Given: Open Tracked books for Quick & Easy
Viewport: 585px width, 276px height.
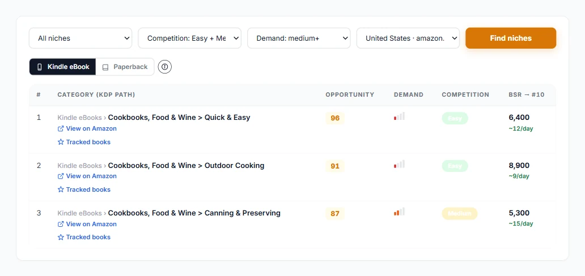Looking at the screenshot, I should (84, 142).
